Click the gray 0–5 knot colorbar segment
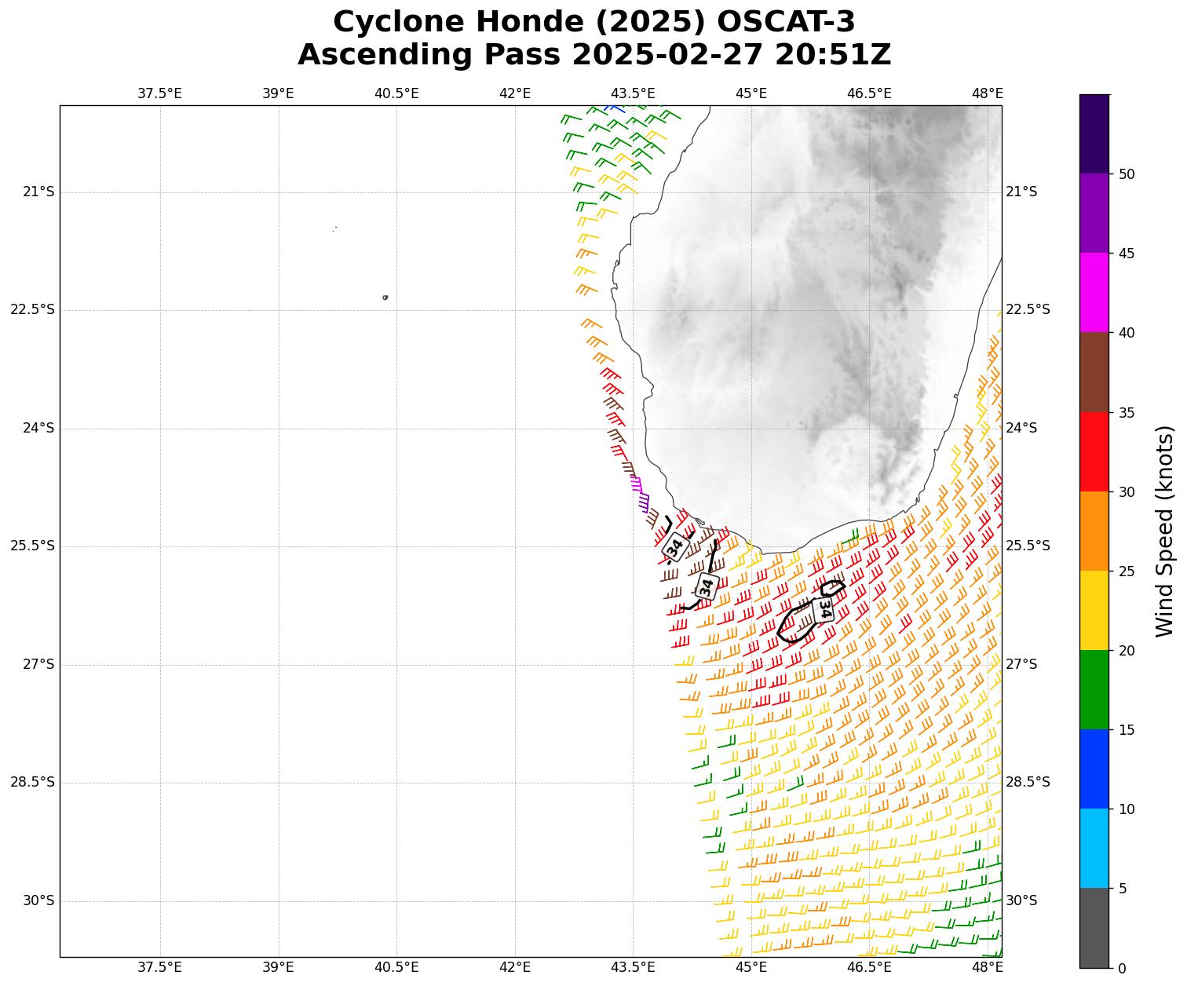1187x986 pixels. pyautogui.click(x=1094, y=927)
